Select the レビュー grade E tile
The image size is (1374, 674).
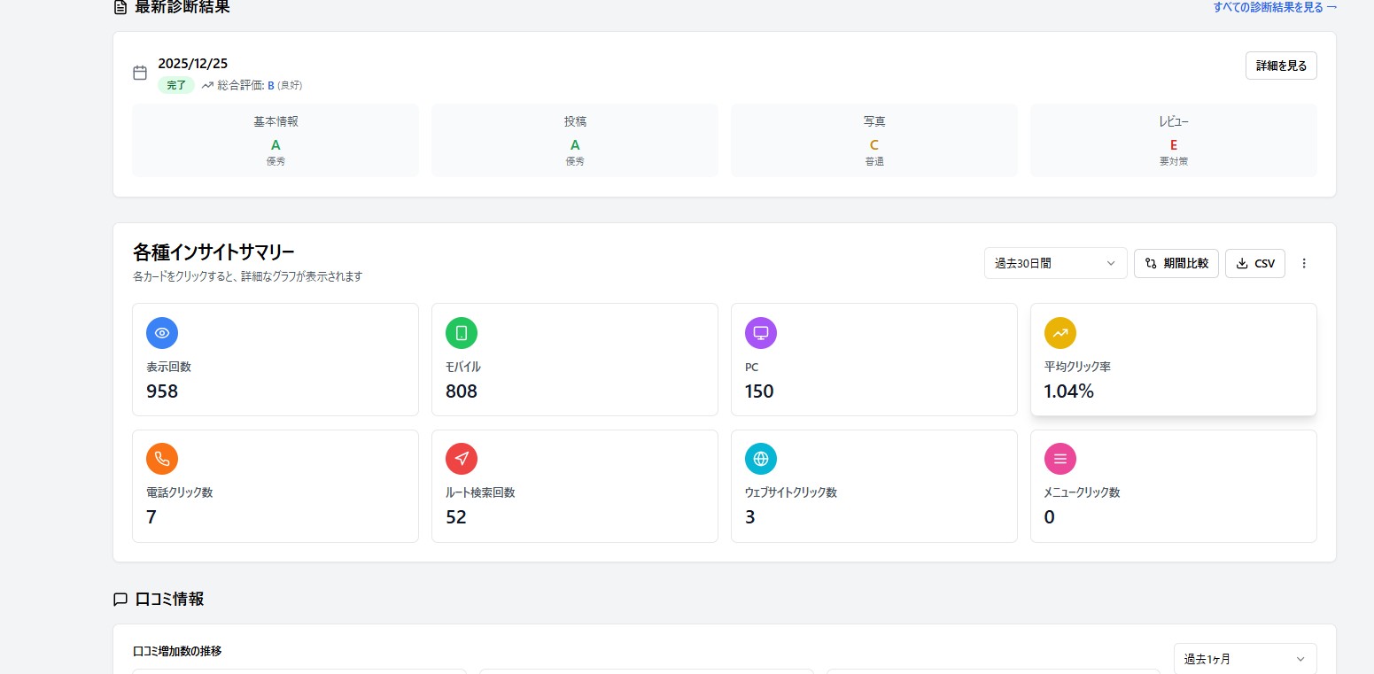point(1174,141)
